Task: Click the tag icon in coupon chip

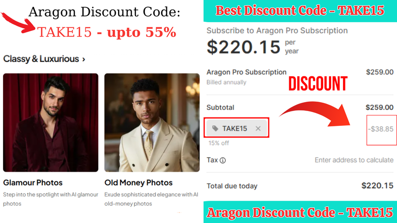Action: coord(215,128)
